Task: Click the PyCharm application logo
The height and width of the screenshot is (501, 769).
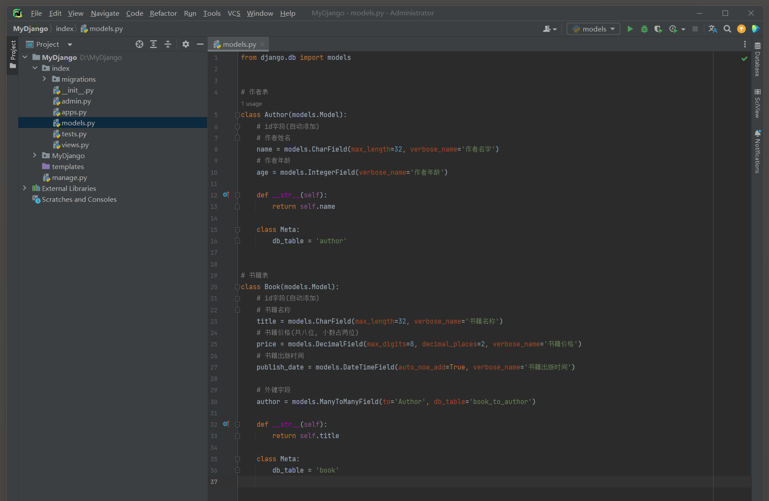Action: (17, 13)
